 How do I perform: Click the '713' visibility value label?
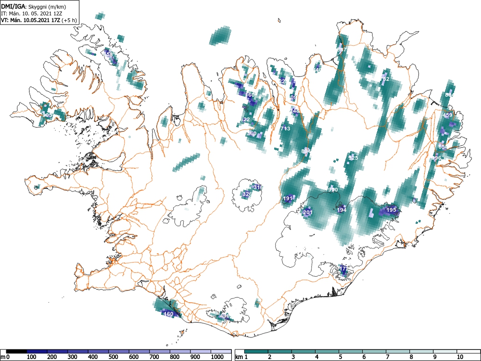pyautogui.click(x=285, y=129)
